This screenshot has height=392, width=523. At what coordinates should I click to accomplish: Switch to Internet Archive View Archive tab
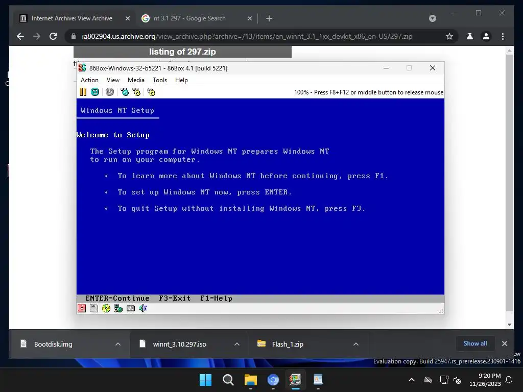(x=72, y=18)
